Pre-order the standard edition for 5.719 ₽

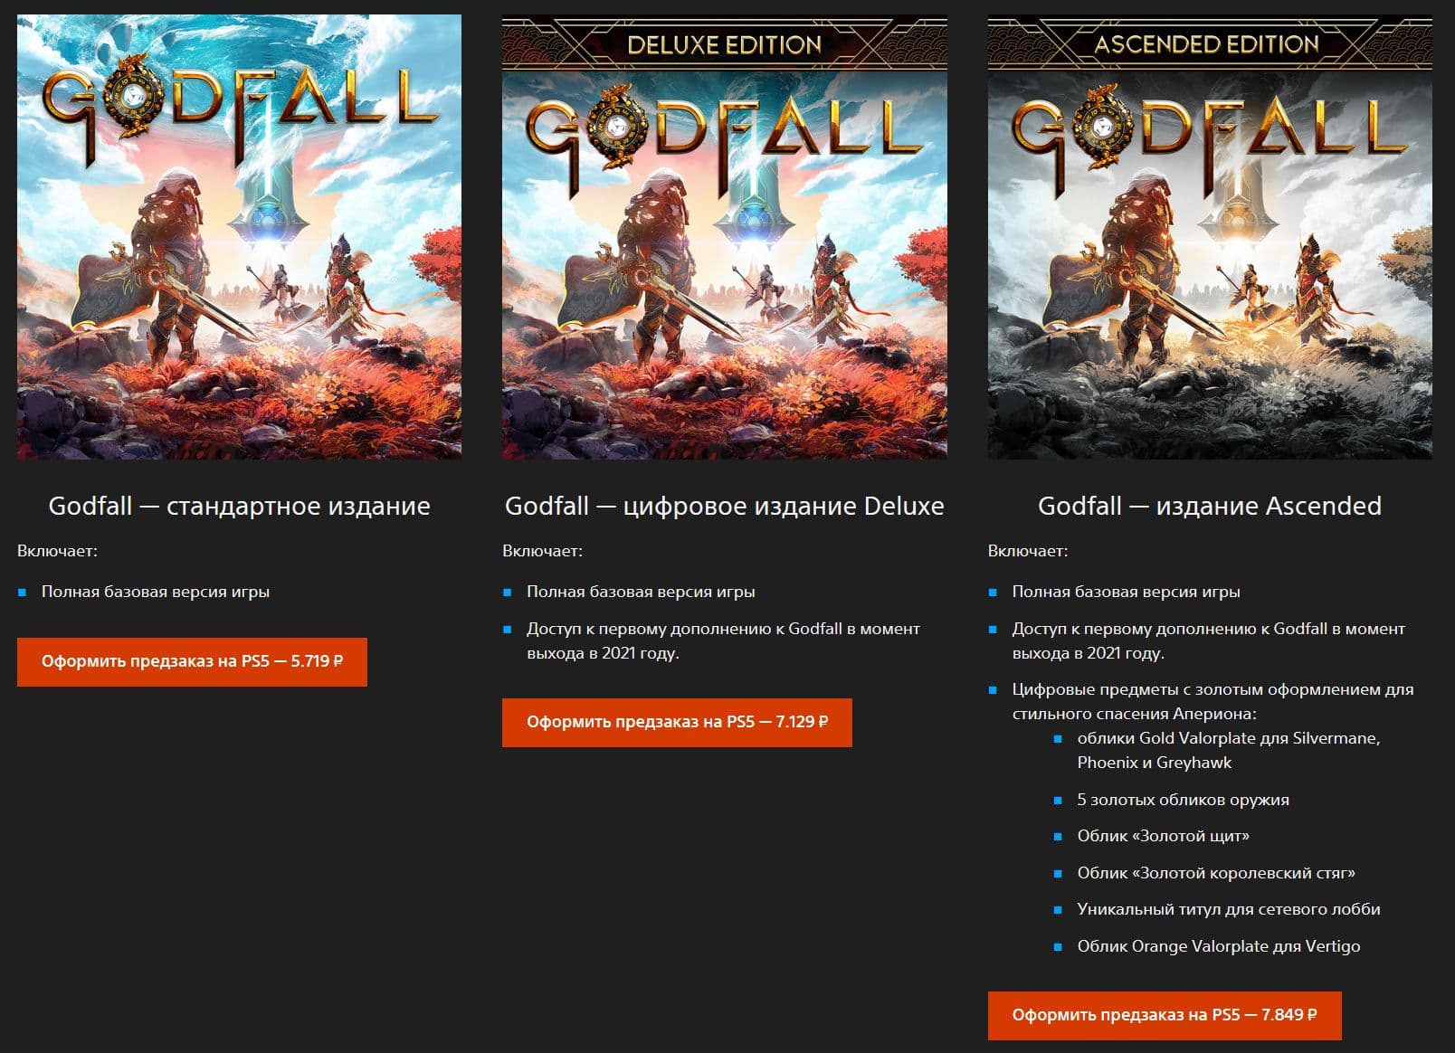[x=192, y=661]
